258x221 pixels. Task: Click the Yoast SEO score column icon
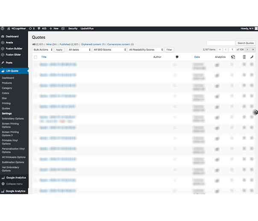pyautogui.click(x=244, y=57)
